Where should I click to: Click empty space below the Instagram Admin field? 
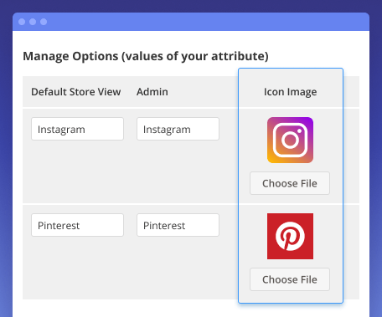pyautogui.click(x=178, y=171)
